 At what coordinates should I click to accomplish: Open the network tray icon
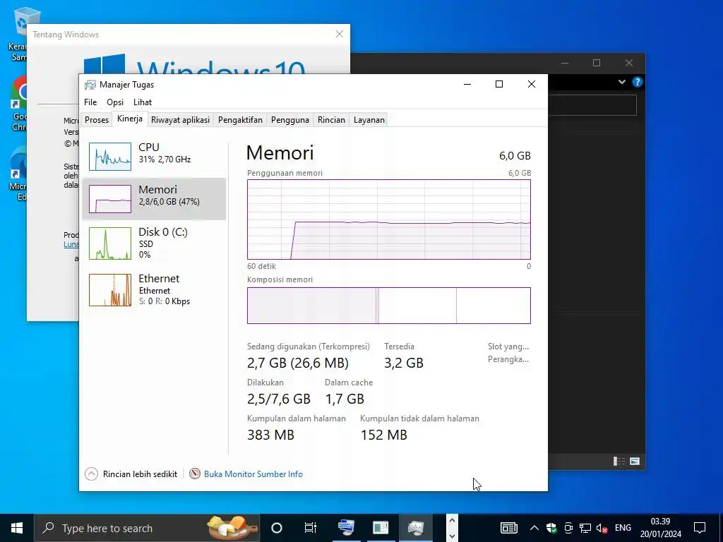[x=585, y=528]
